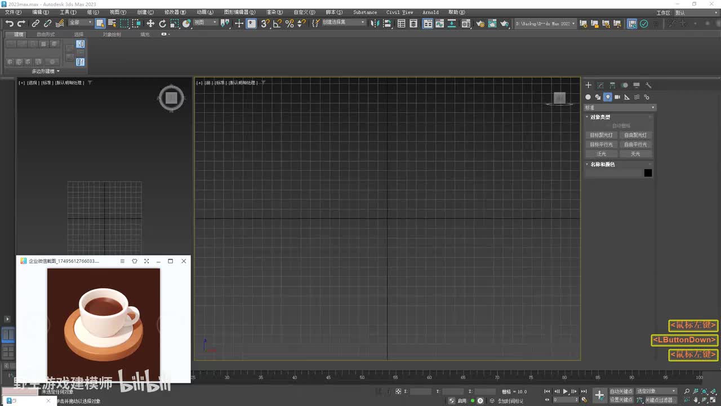
Task: Select the Link tool icon
Action: tap(35, 23)
